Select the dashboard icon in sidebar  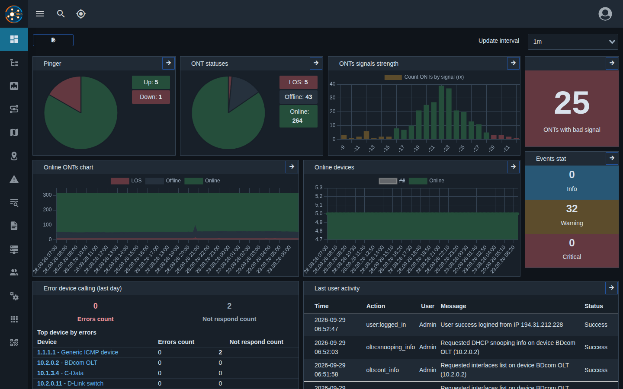pos(14,39)
